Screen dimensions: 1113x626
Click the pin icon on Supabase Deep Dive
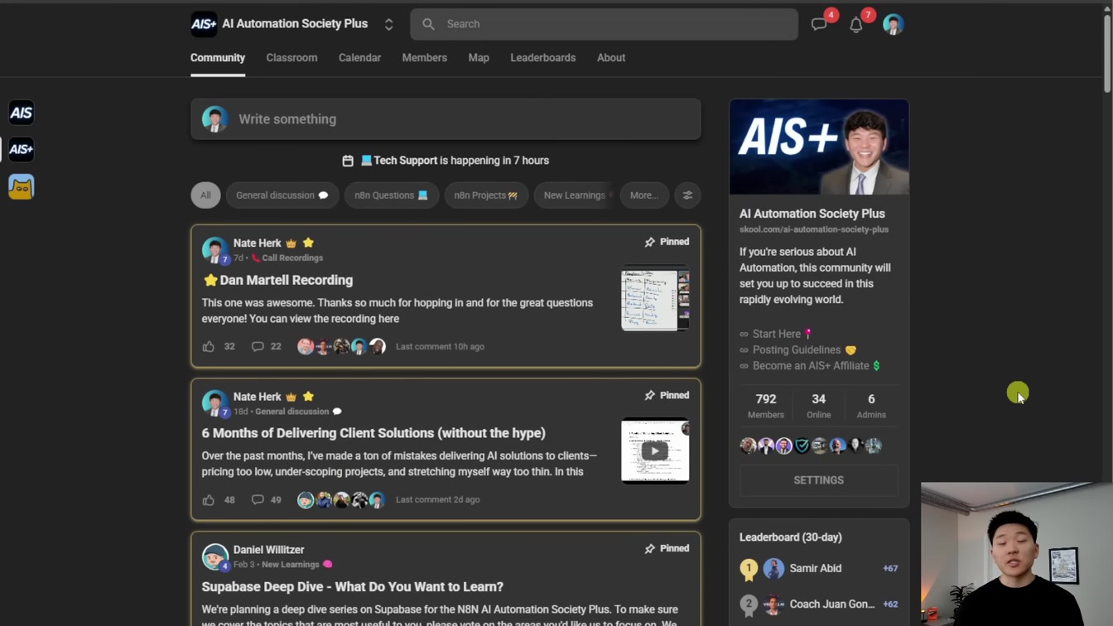click(650, 548)
